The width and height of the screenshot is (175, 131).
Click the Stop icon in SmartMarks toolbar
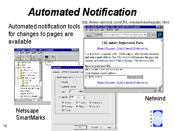(53, 57)
